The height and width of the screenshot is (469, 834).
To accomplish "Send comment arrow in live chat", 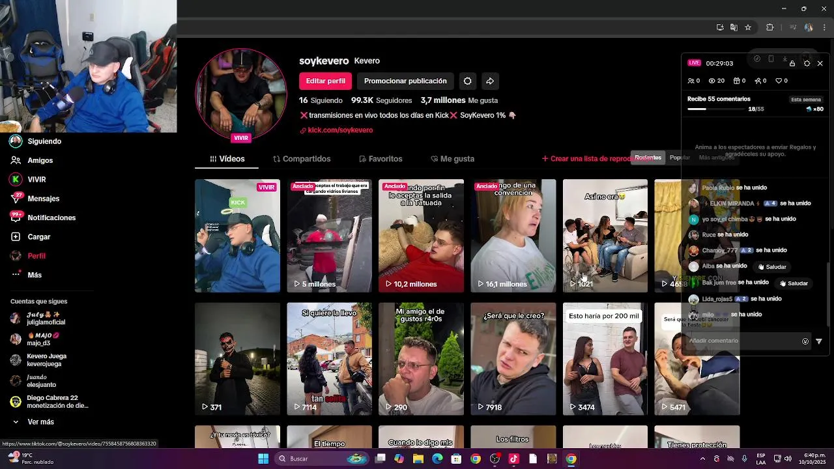I will 819,341.
